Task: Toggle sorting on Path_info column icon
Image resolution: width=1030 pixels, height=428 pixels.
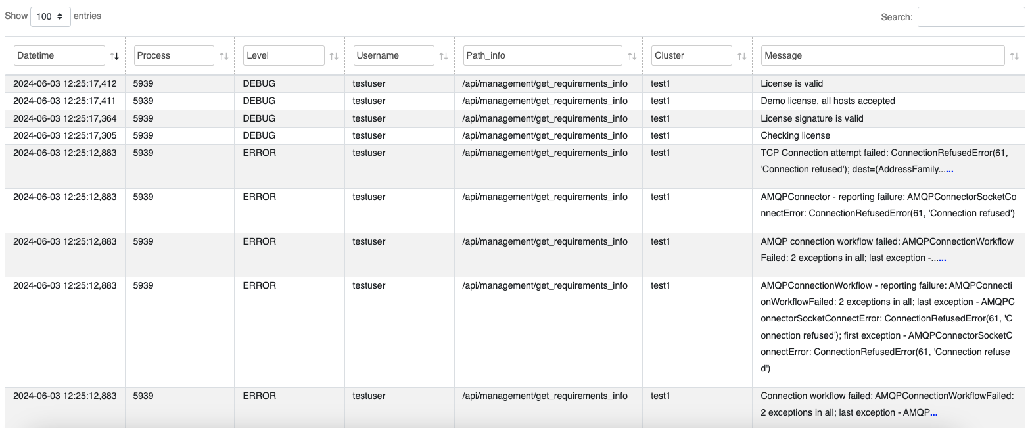Action: 632,56
